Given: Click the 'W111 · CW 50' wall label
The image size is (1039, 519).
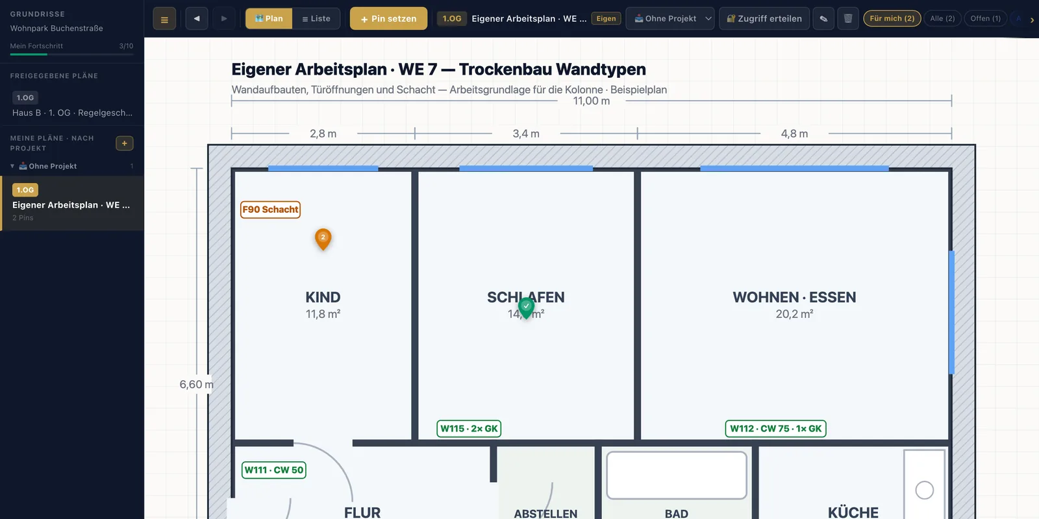Looking at the screenshot, I should click(x=274, y=470).
